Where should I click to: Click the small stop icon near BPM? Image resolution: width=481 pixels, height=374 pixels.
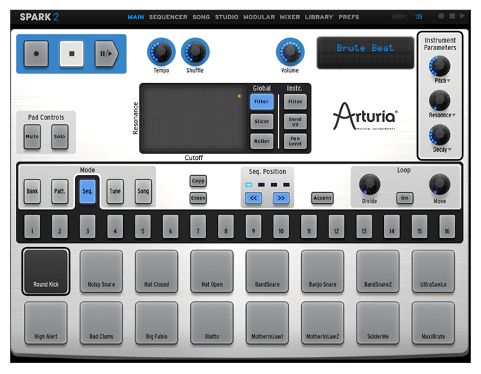[x=451, y=16]
